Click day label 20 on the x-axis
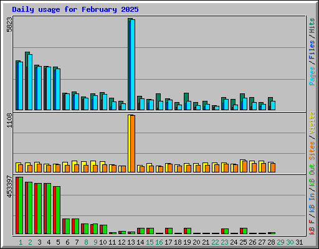The image size is (319, 249). [x=196, y=242]
